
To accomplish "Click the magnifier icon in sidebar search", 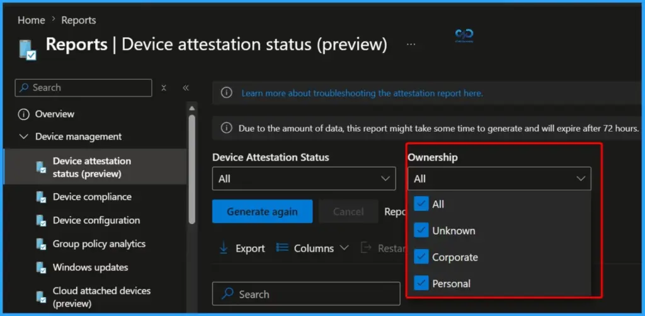I will click(x=24, y=87).
